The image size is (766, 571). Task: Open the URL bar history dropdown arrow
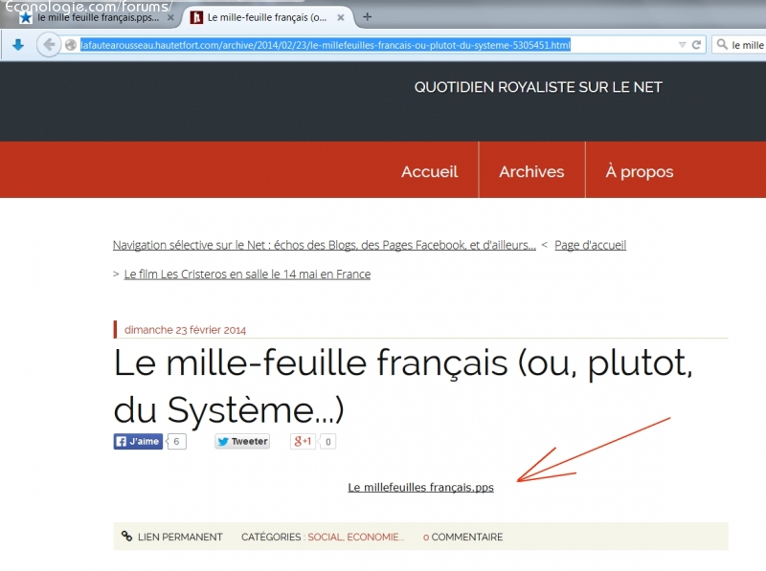(682, 45)
